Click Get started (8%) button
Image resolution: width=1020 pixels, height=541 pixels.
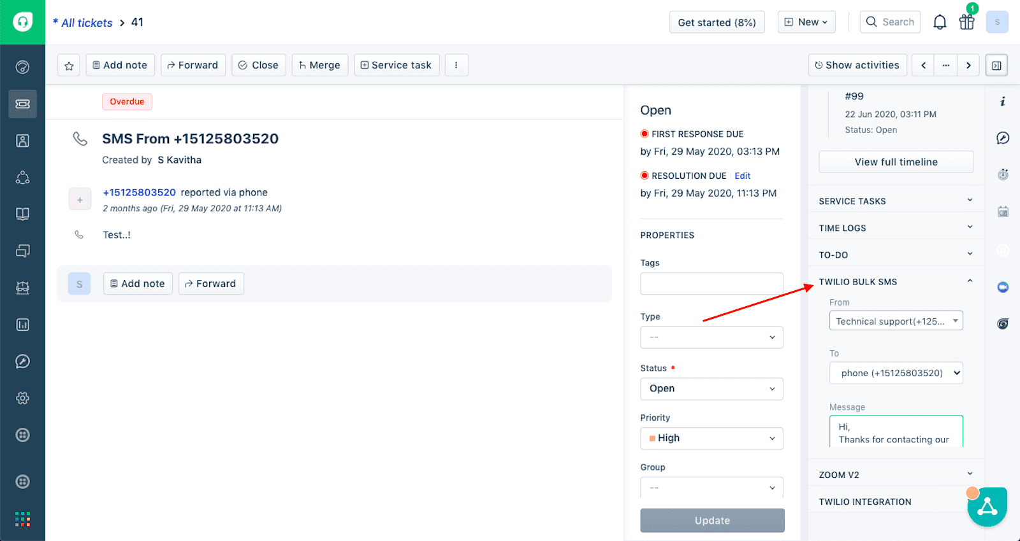click(x=717, y=22)
